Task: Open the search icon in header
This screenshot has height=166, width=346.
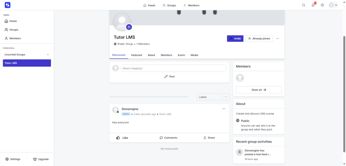Action: [304, 5]
